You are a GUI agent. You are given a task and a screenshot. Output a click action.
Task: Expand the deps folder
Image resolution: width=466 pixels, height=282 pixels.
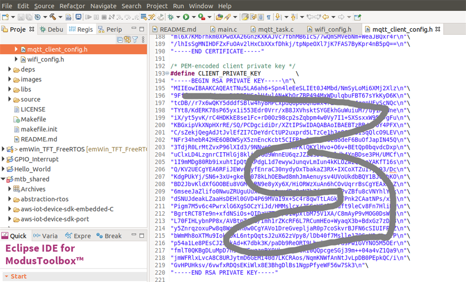[x=10, y=69]
